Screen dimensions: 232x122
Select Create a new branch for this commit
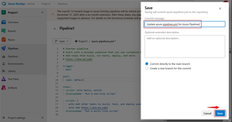coord(147,68)
